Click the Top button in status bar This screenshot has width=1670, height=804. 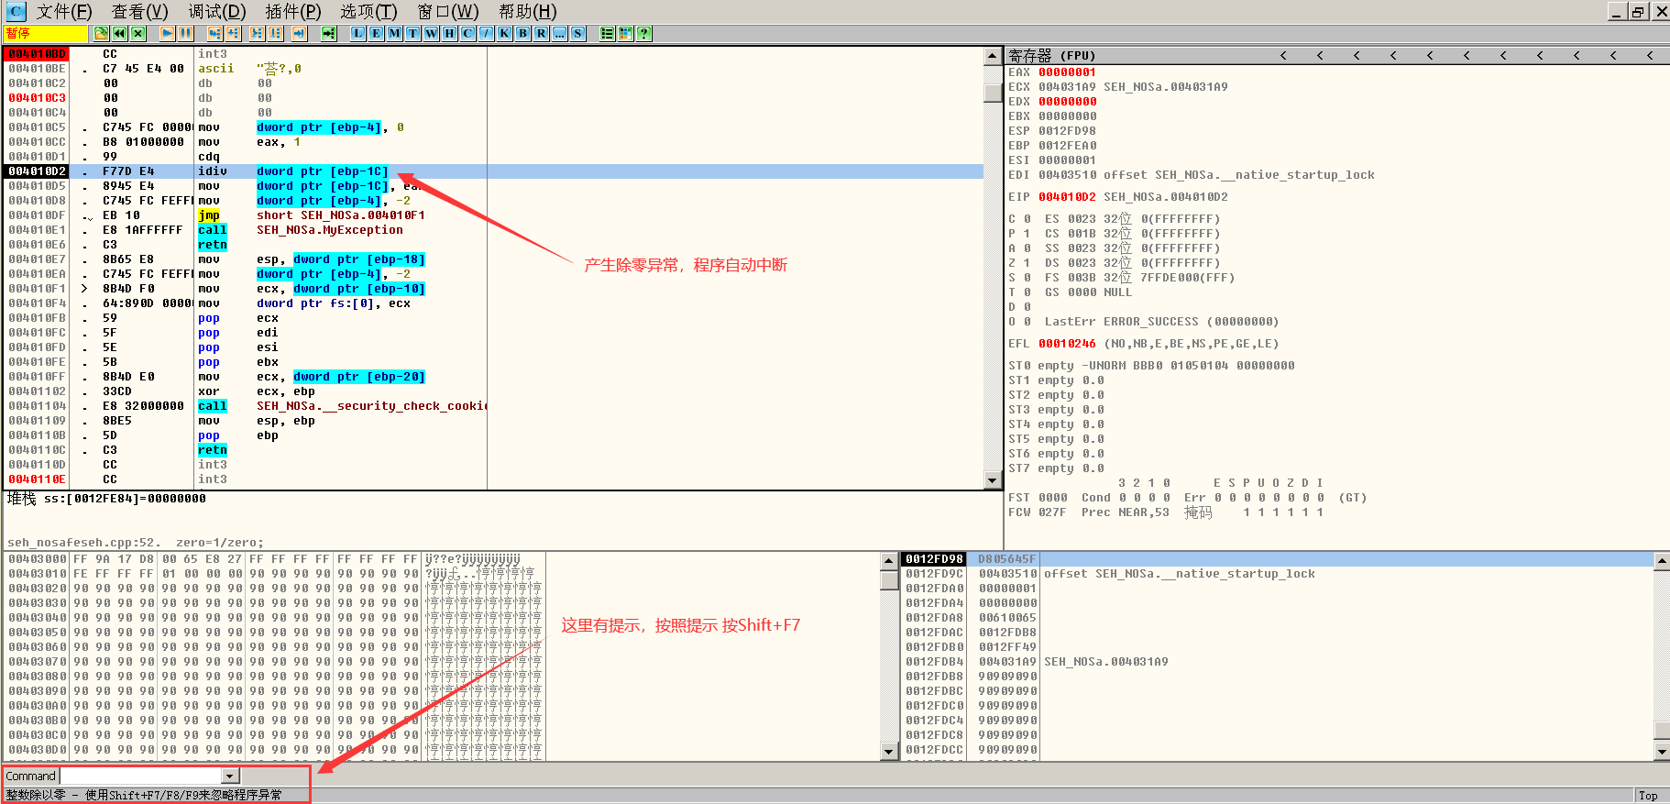pos(1648,795)
